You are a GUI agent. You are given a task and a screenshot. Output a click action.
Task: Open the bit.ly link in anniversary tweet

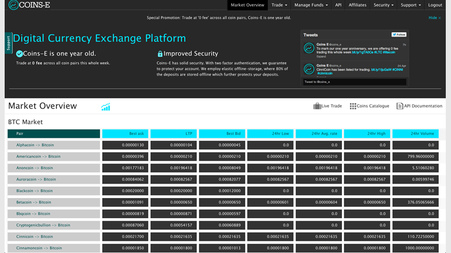tap(362, 53)
